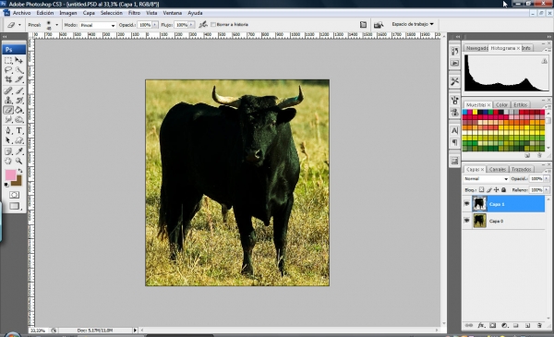554x337 pixels.
Task: Switch to the Canales tab
Action: tap(498, 169)
